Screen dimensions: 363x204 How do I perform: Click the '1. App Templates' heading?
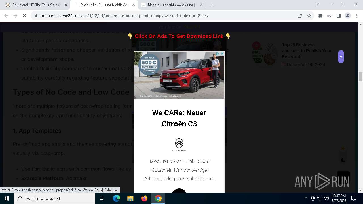tap(37, 131)
